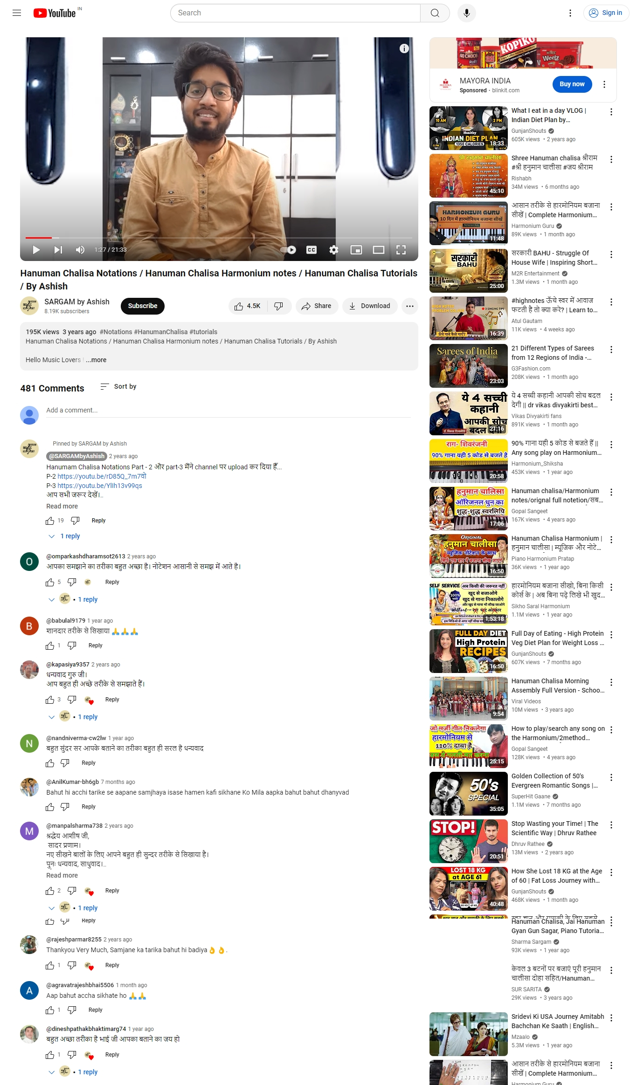Toggle theater mode view
Viewport: 637px width, 1085px height.
[x=379, y=250]
